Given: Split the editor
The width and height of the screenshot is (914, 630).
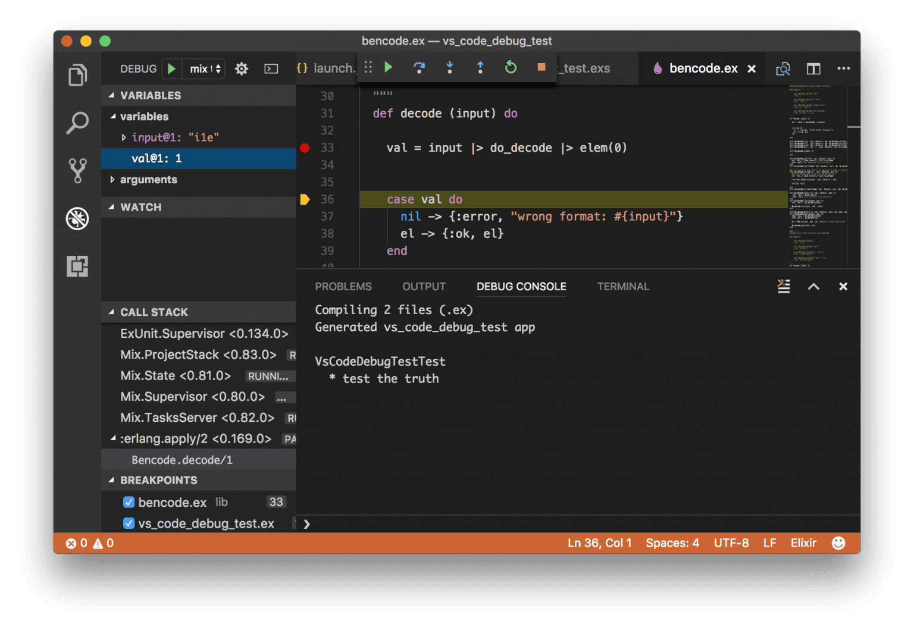Looking at the screenshot, I should tap(813, 69).
